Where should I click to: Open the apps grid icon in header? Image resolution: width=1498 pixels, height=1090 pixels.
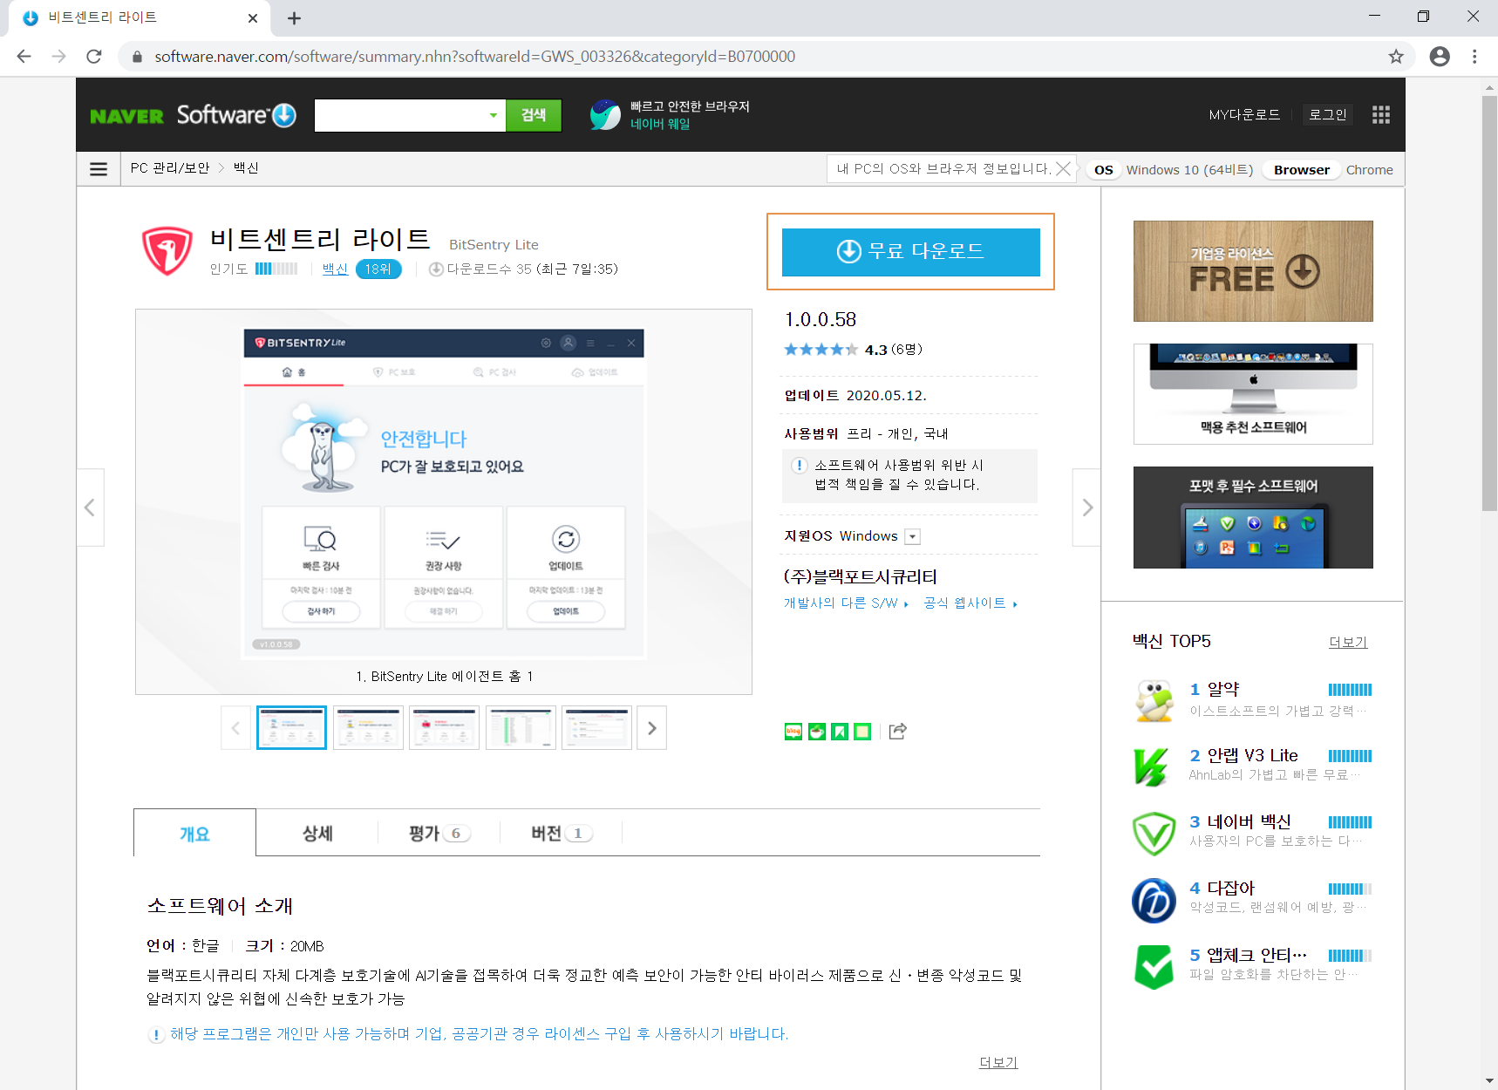tap(1380, 114)
